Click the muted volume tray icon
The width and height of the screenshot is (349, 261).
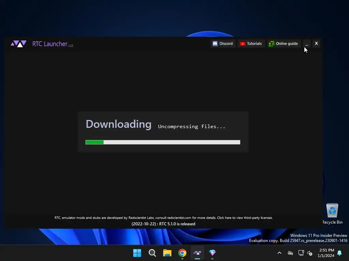point(310,253)
